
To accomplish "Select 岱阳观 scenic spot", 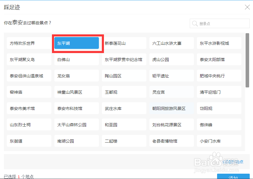I will 219,108.
